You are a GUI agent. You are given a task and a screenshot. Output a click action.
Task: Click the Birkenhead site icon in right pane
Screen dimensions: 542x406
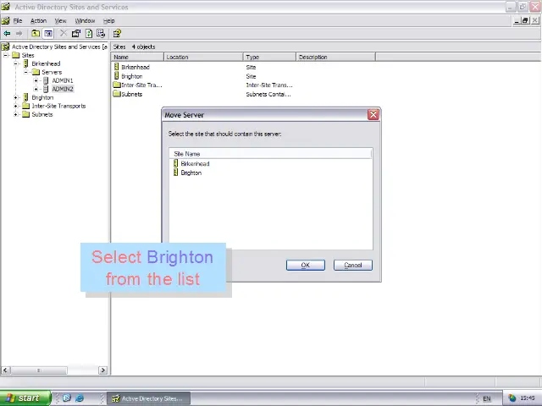click(x=117, y=67)
